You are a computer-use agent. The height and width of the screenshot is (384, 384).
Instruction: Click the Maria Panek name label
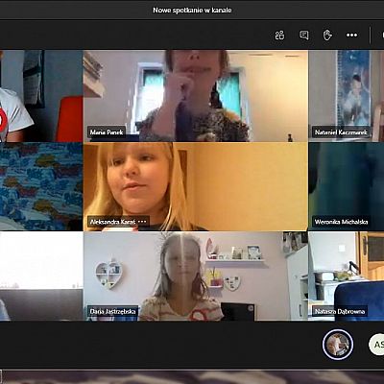pos(107,132)
